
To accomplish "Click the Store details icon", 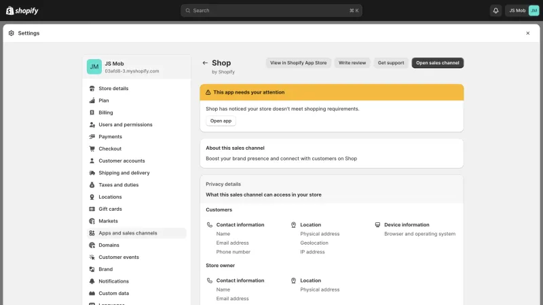I will click(92, 89).
